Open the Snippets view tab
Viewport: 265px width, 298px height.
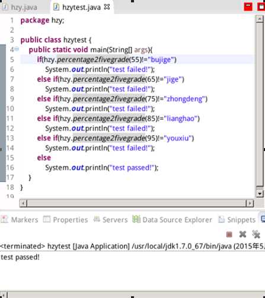click(237, 220)
